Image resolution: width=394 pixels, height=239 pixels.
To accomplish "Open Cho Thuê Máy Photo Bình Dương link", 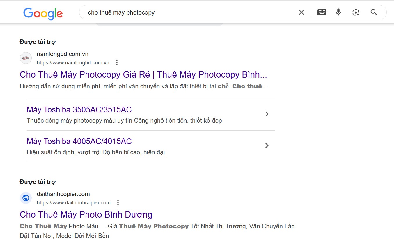I will point(86,215).
